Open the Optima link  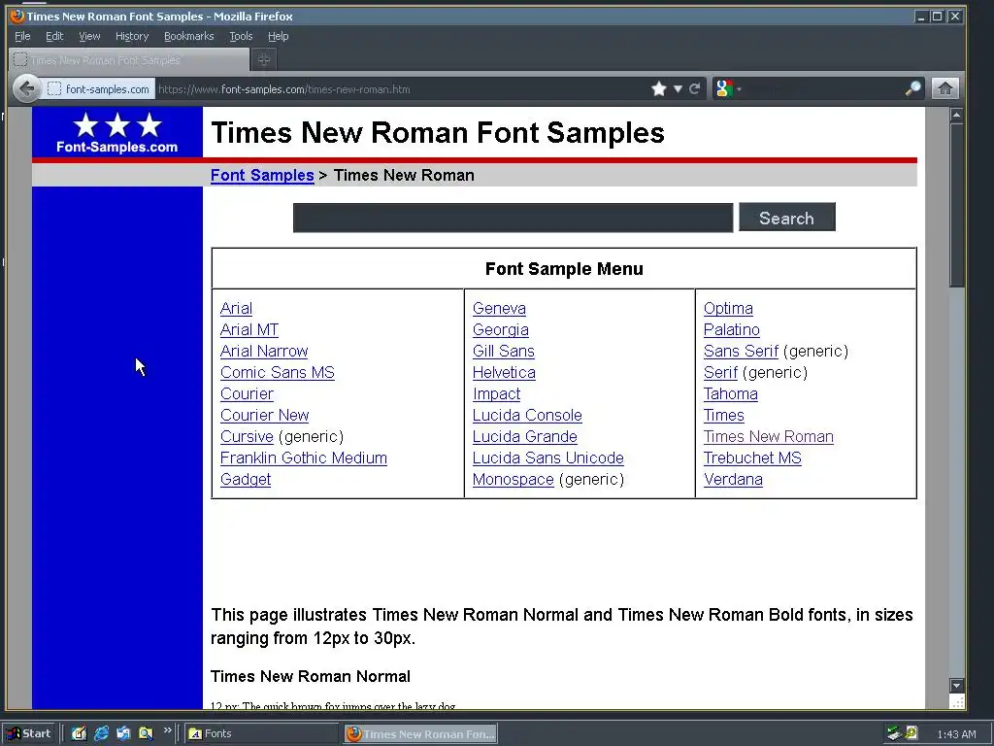pyautogui.click(x=728, y=308)
